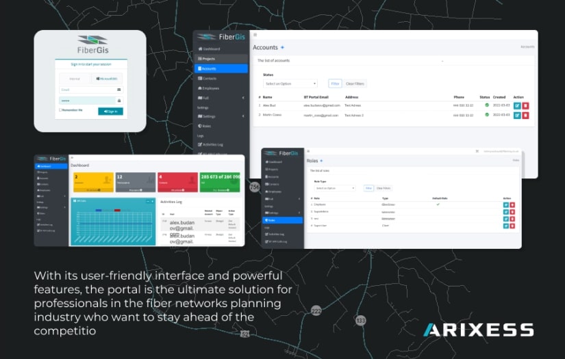Switch to Internal login tab
The height and width of the screenshot is (359, 565).
(x=75, y=79)
